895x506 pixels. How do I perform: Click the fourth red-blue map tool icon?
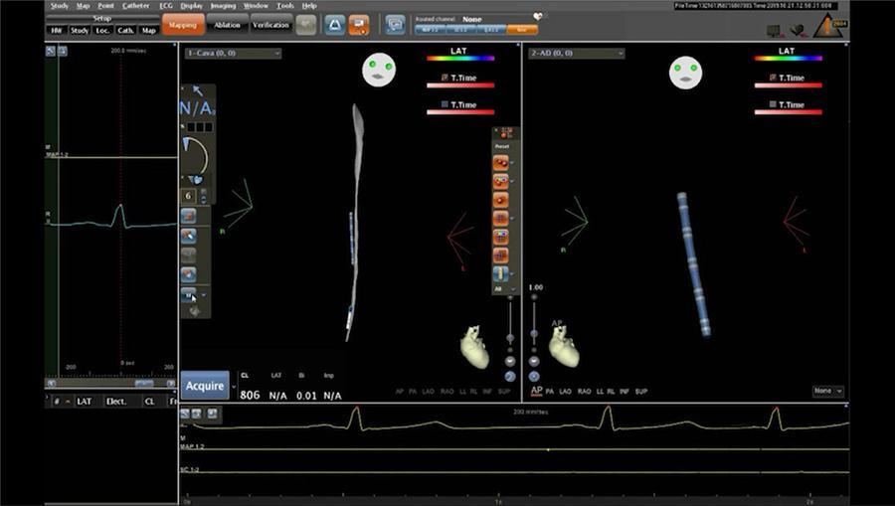click(188, 274)
